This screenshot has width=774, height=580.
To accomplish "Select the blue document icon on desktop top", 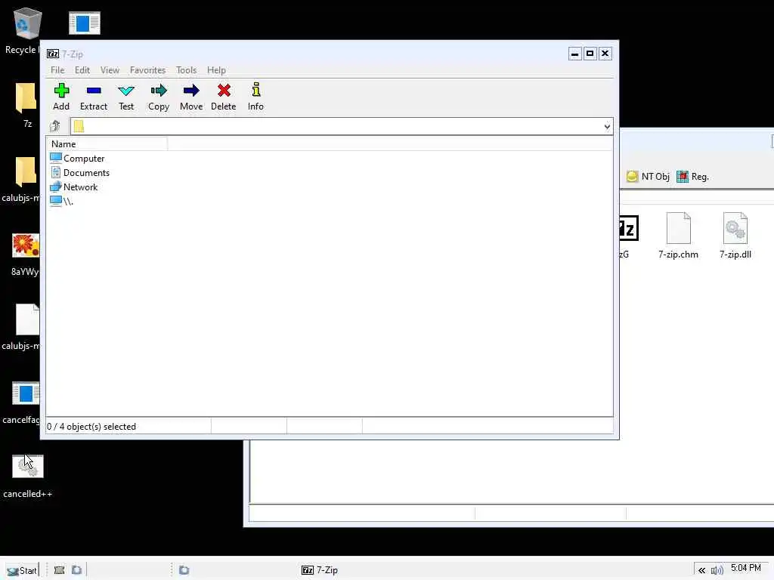I will pos(85,23).
